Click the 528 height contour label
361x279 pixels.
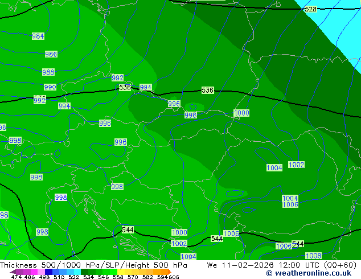(x=310, y=9)
